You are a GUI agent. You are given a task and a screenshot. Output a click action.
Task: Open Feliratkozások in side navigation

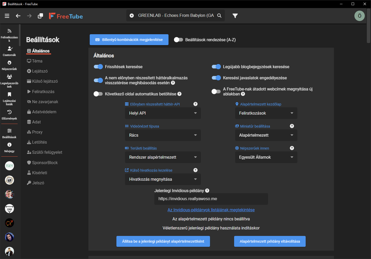[9, 35]
